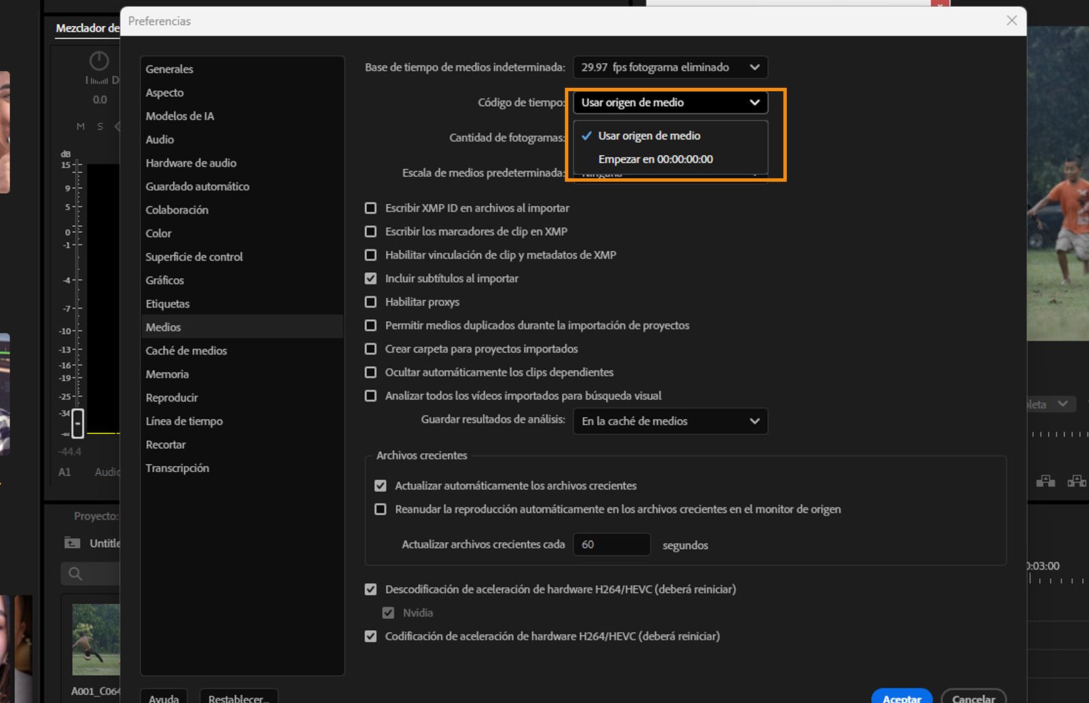1089x703 pixels.
Task: Open the 29.97 fps fotograma eliminado dropdown
Action: [670, 67]
